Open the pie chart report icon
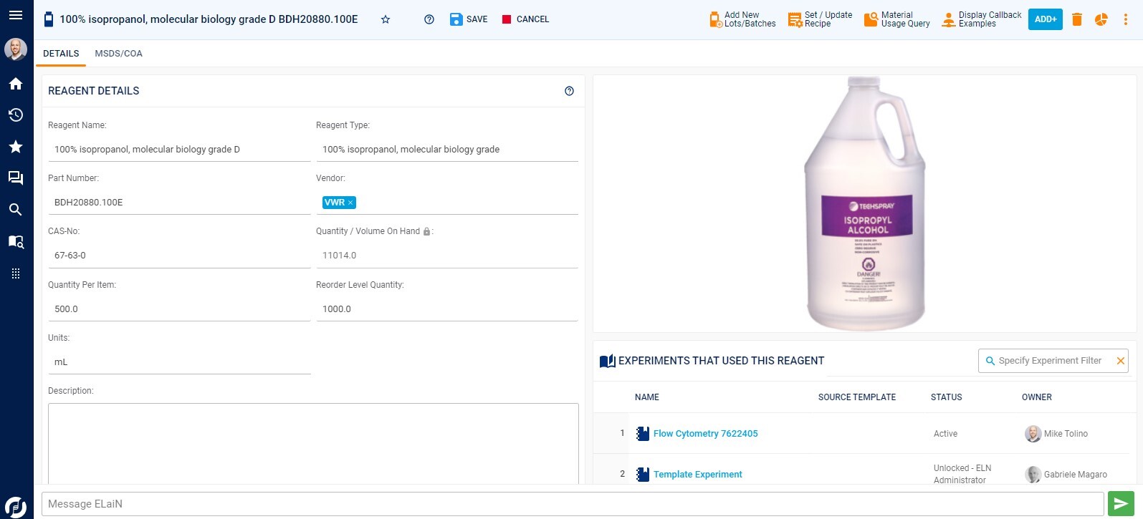Screen dimensions: 1143x519 tap(1101, 19)
